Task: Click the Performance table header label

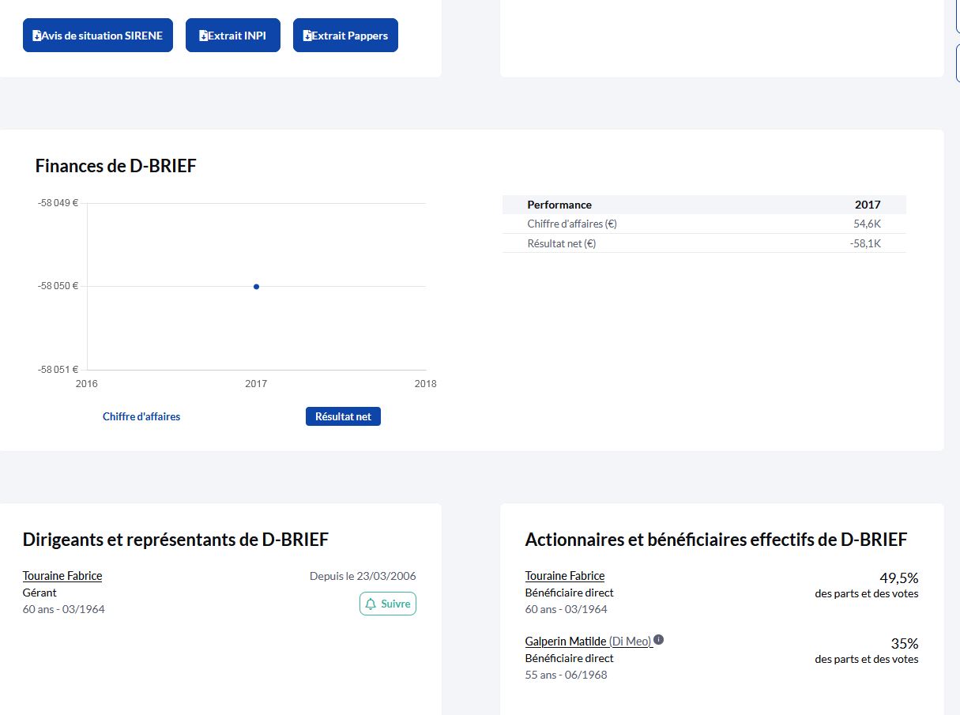Action: click(x=559, y=205)
